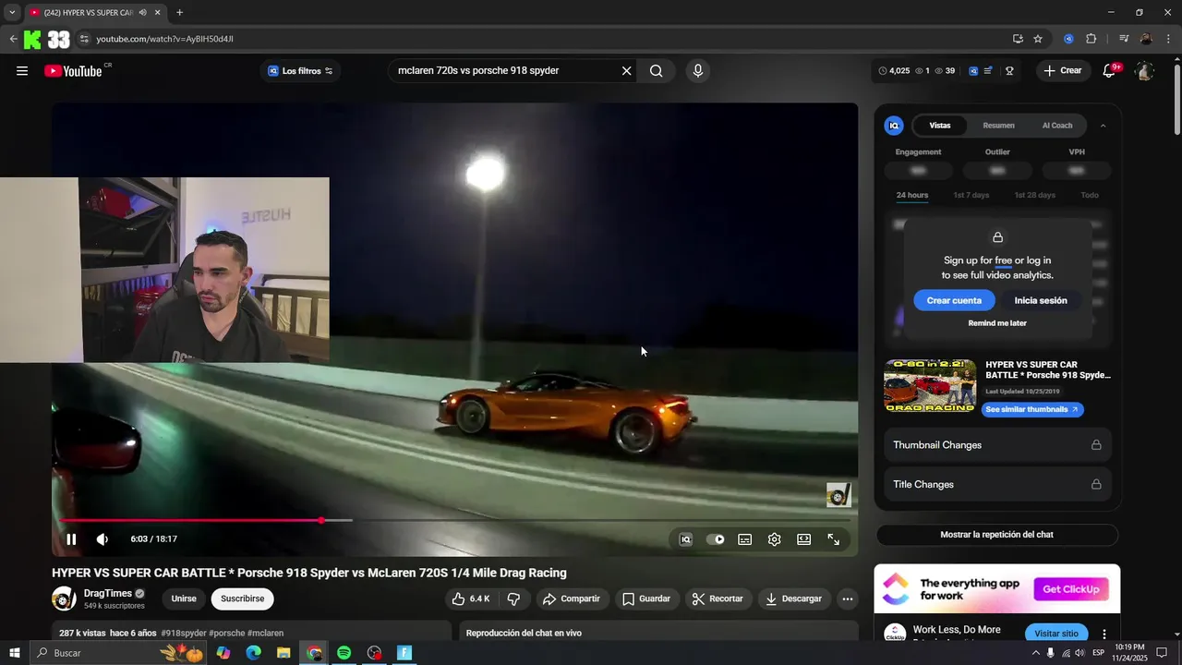Select the Vistas tab in vidIQ panel
1182x665 pixels.
(x=940, y=126)
